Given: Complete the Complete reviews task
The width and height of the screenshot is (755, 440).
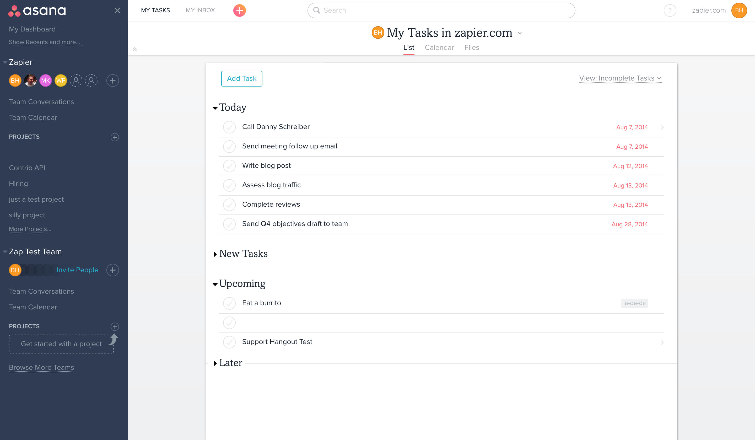Looking at the screenshot, I should click(229, 205).
